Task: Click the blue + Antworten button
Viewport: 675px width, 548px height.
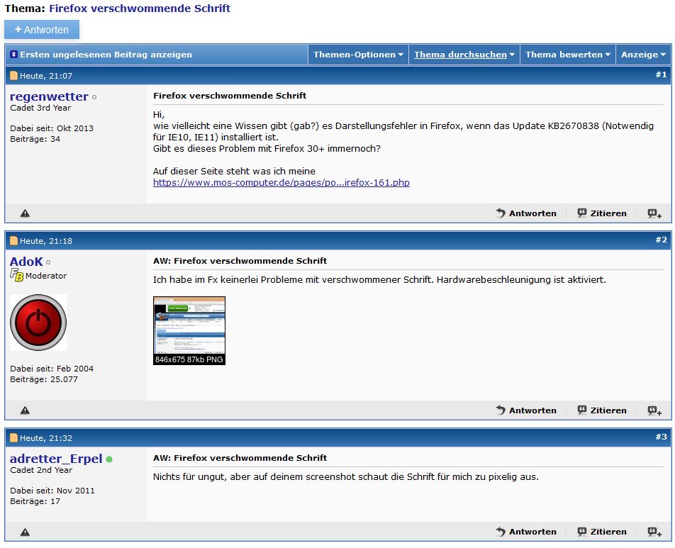Action: click(42, 30)
